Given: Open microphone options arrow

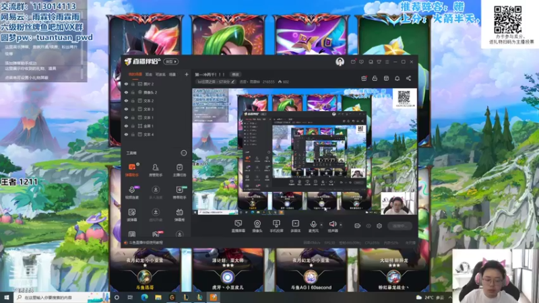Looking at the screenshot, I should point(321,225).
